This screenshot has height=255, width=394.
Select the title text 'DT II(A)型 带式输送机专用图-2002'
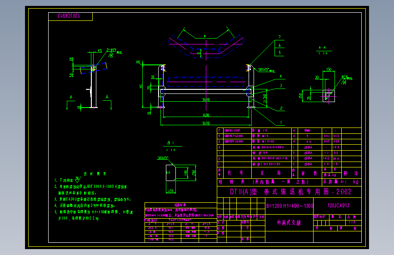click(290, 192)
